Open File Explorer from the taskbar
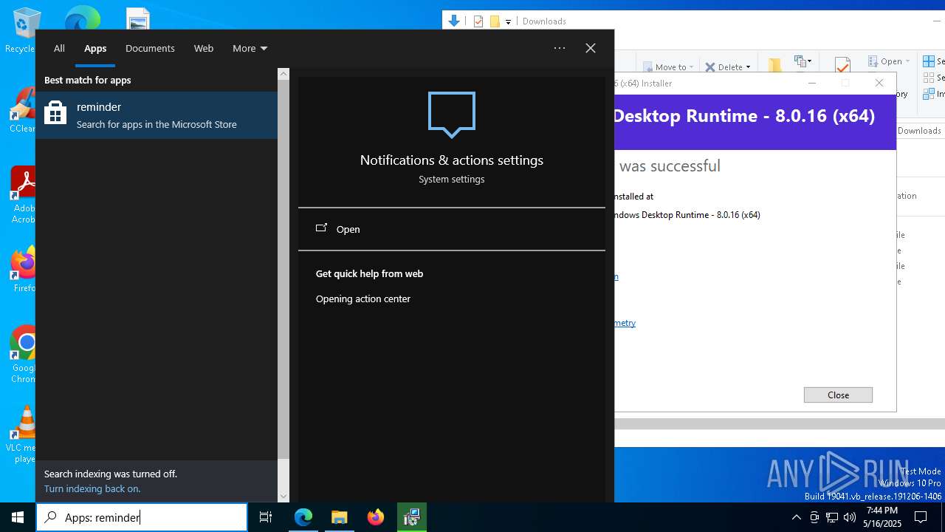 coord(340,517)
